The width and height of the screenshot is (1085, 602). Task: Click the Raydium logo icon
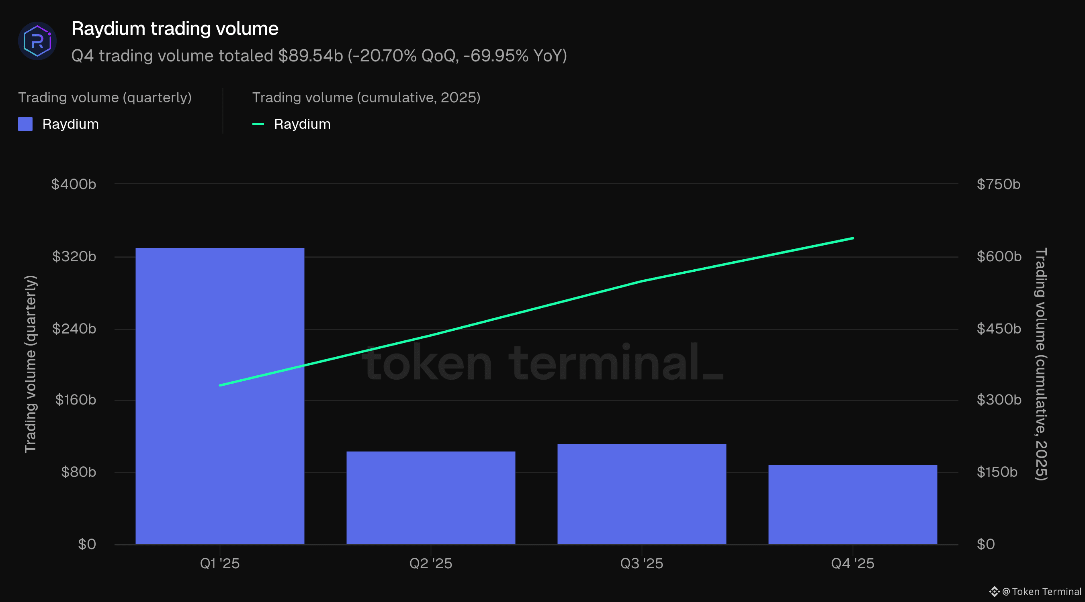tap(37, 41)
